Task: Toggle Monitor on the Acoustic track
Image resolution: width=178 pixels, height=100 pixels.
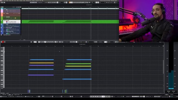Action: (x=8, y=22)
